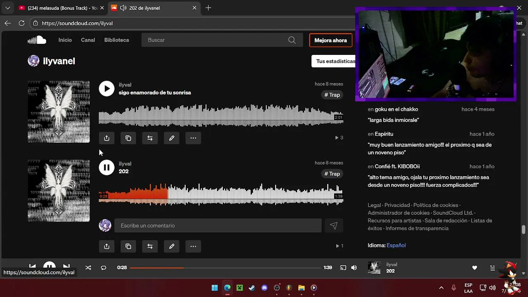Open Espíritu comment track link
This screenshot has width=528, height=297.
(384, 134)
